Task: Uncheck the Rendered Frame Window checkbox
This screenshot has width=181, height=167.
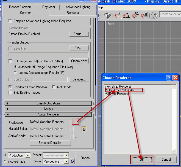Action: pyautogui.click(x=10, y=87)
